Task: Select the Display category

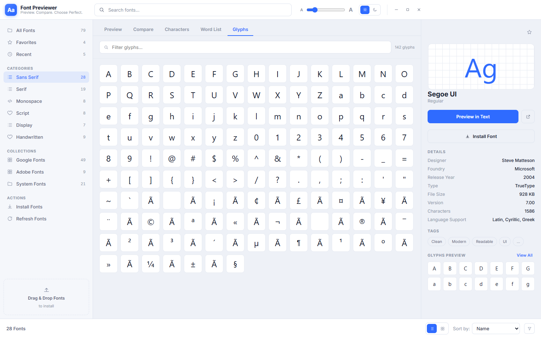Action: (x=46, y=125)
